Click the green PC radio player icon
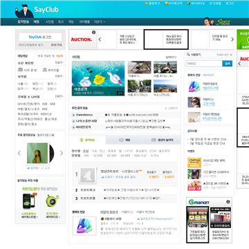This screenshot has height=249, width=249. tap(52, 201)
